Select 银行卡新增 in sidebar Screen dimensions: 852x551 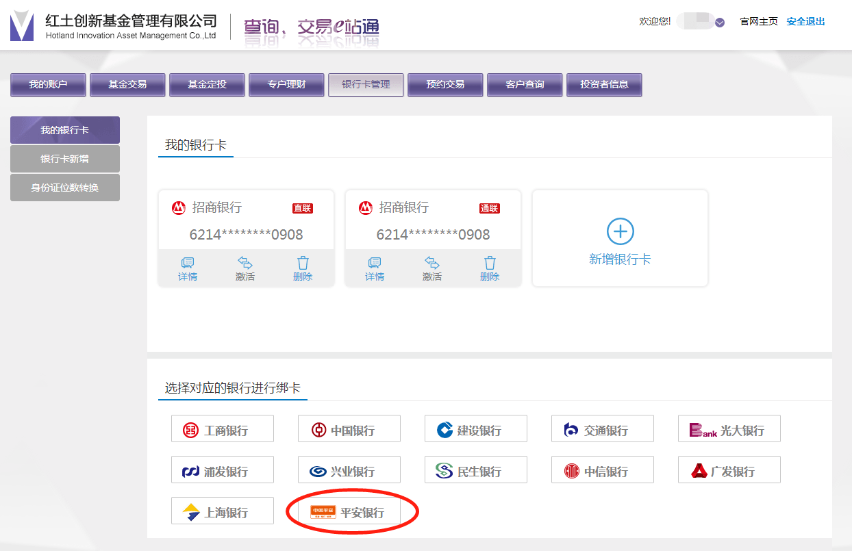point(65,159)
